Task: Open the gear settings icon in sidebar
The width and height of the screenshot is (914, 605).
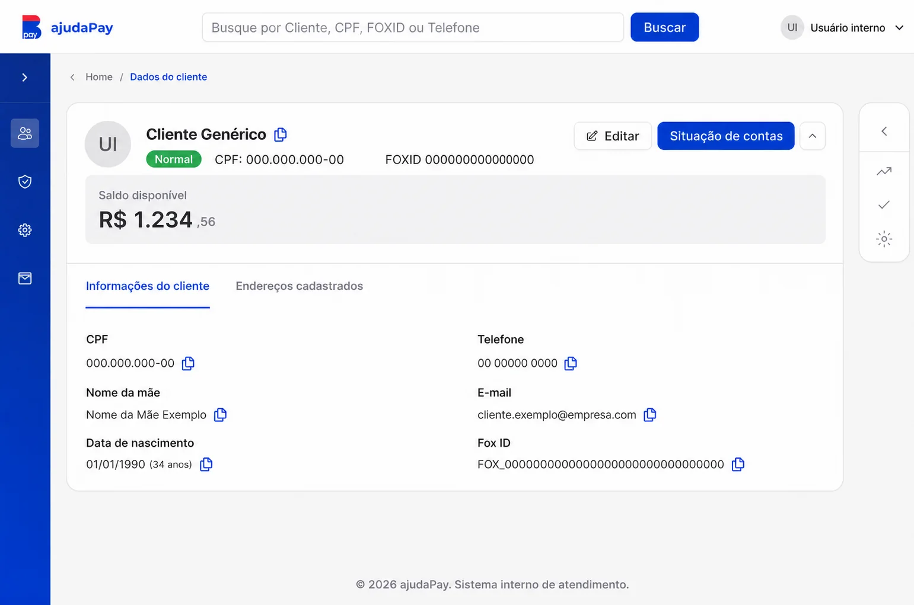Action: 25,230
